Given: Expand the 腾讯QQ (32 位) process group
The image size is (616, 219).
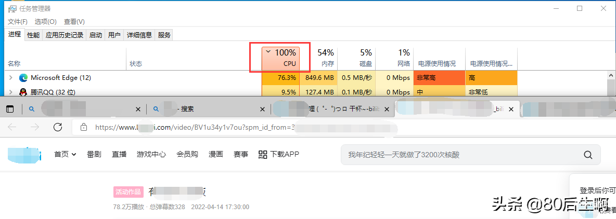Looking at the screenshot, I should point(10,92).
